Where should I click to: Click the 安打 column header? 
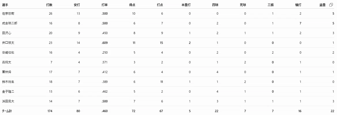click(x=77, y=5)
